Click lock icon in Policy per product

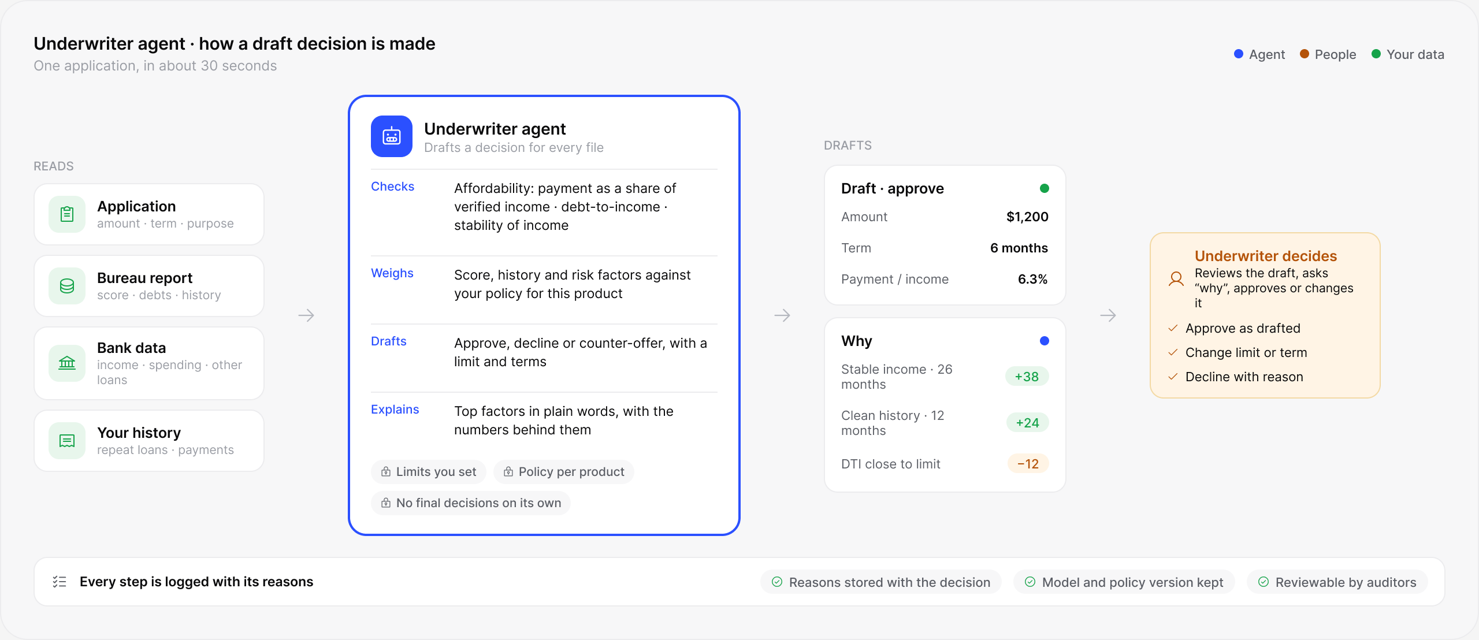pos(508,472)
